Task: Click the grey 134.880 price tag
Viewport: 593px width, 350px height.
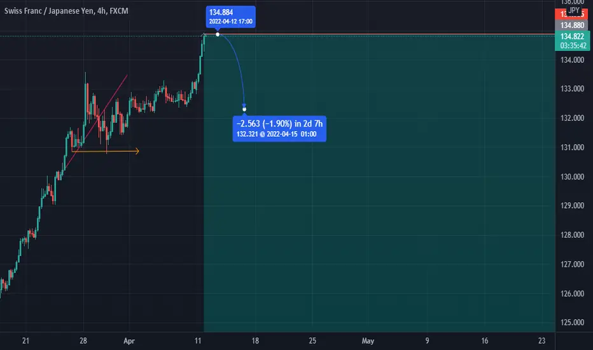Action: (x=572, y=25)
